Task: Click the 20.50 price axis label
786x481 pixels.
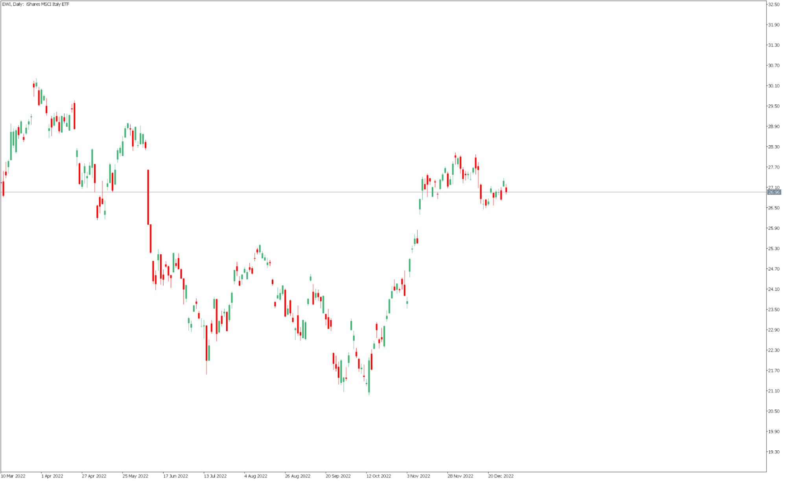Action: point(774,411)
